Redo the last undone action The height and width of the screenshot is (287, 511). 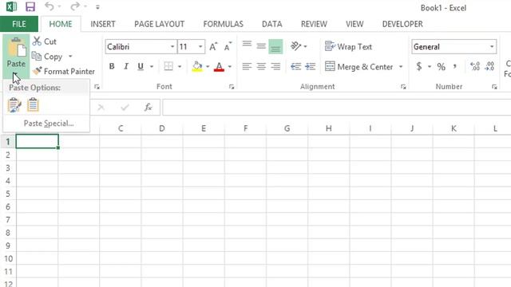[x=75, y=6]
